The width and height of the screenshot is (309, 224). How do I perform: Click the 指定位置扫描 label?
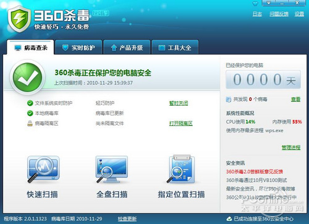click(x=181, y=194)
